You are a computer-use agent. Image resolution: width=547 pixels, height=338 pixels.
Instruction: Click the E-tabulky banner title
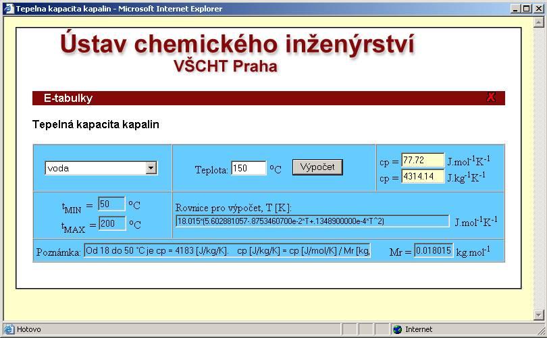point(68,98)
